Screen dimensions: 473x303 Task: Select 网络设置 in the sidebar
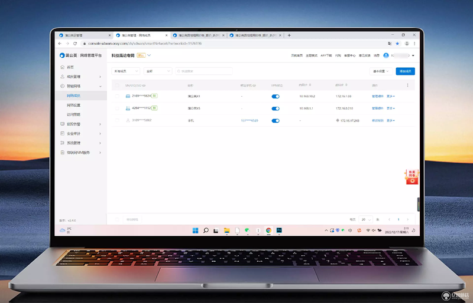tap(73, 106)
